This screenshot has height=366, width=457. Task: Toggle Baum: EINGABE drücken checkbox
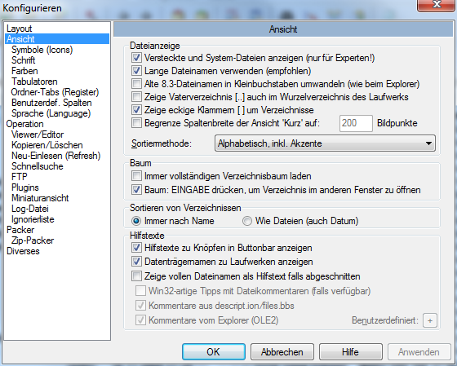(x=136, y=190)
